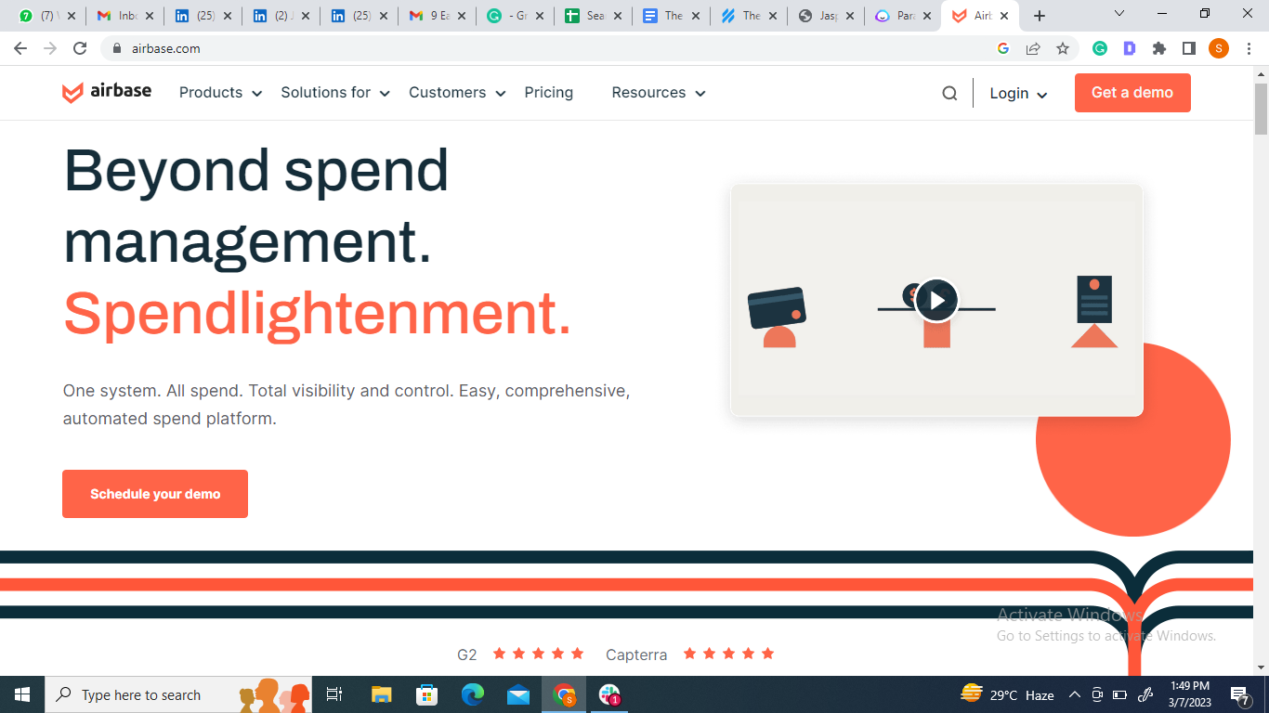Expand the Solutions for menu
Viewport: 1269px width, 713px height.
(x=335, y=93)
